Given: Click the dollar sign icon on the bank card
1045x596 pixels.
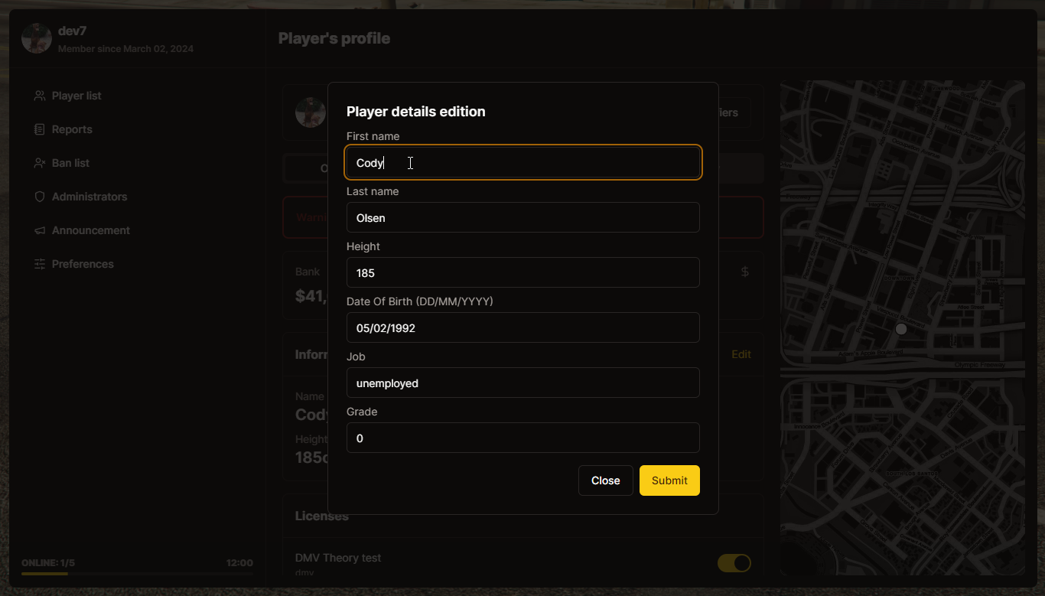Looking at the screenshot, I should point(744,271).
